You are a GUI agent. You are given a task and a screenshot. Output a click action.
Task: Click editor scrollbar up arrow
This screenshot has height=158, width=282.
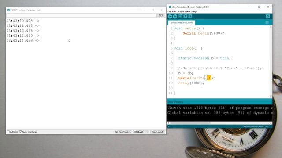tap(271, 27)
